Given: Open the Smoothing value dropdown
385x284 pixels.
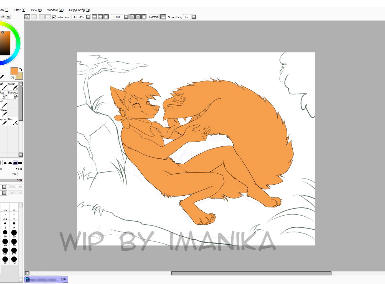Looking at the screenshot, I should coord(194,17).
